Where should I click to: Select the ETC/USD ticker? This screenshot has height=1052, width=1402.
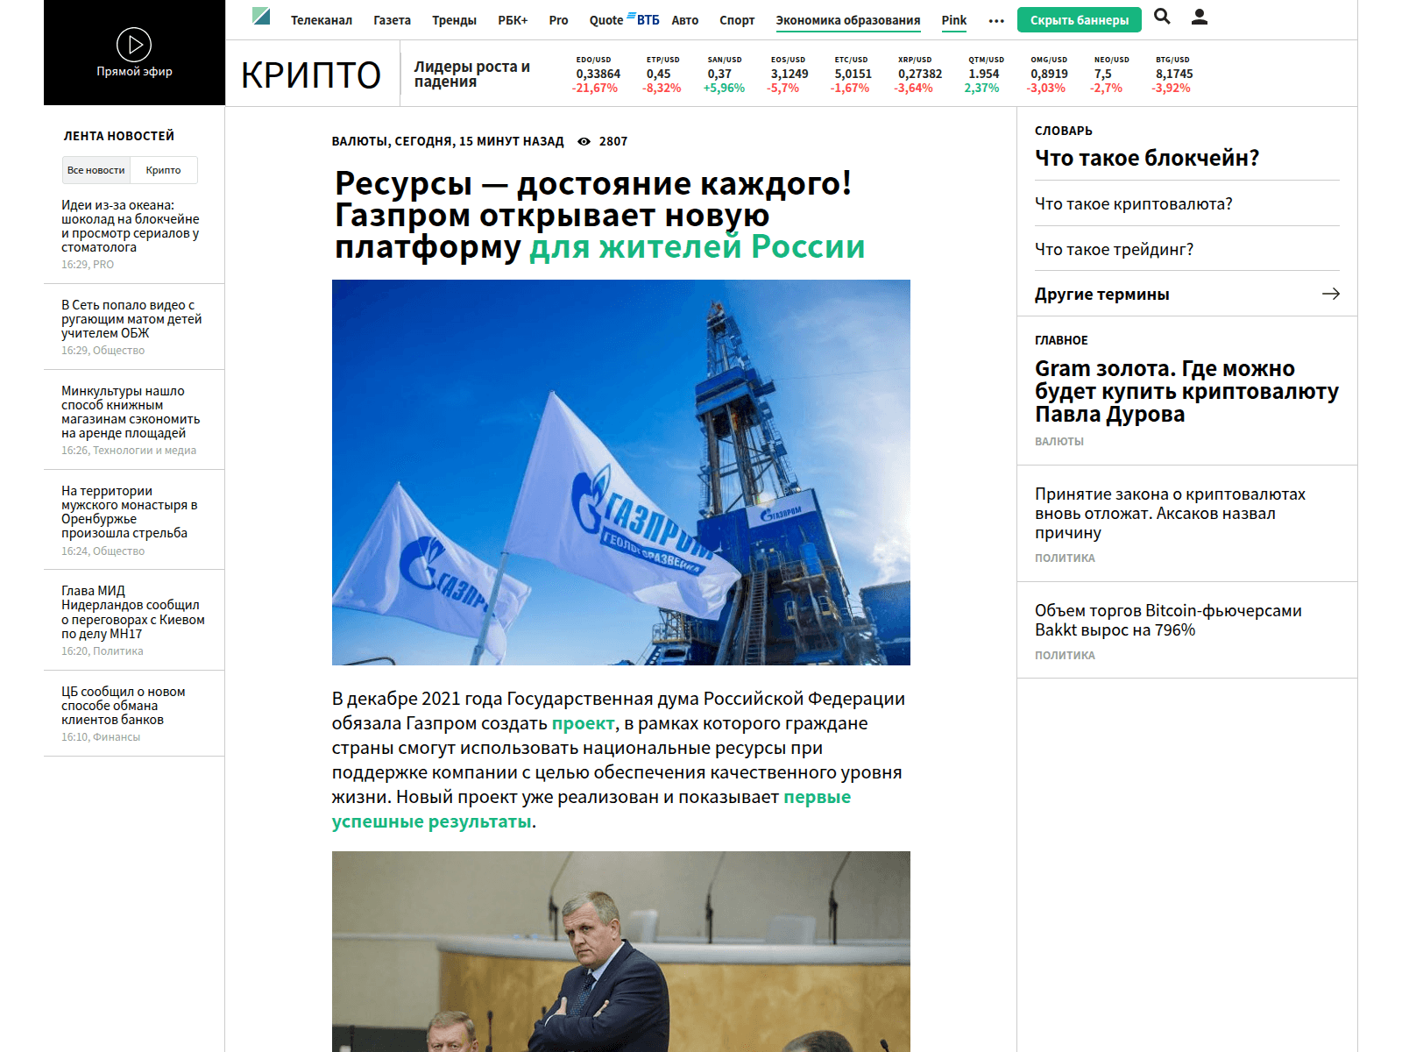click(x=851, y=75)
